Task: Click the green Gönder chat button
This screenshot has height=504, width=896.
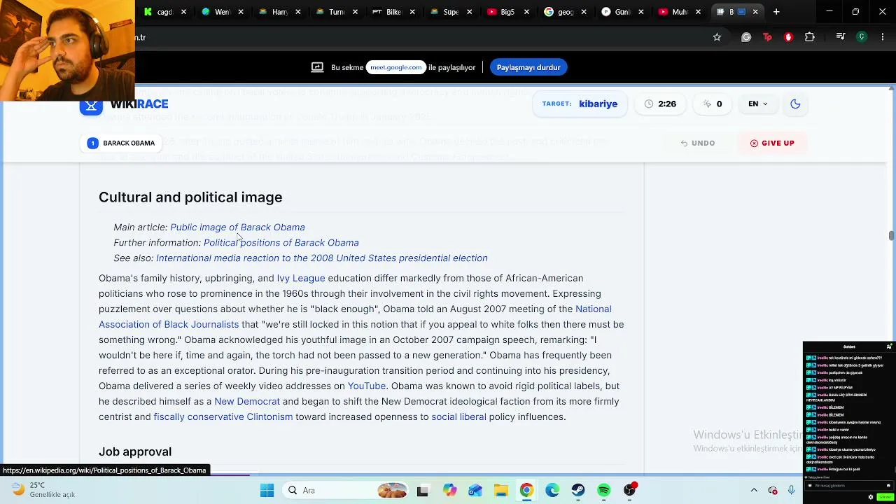Action: pos(885,497)
